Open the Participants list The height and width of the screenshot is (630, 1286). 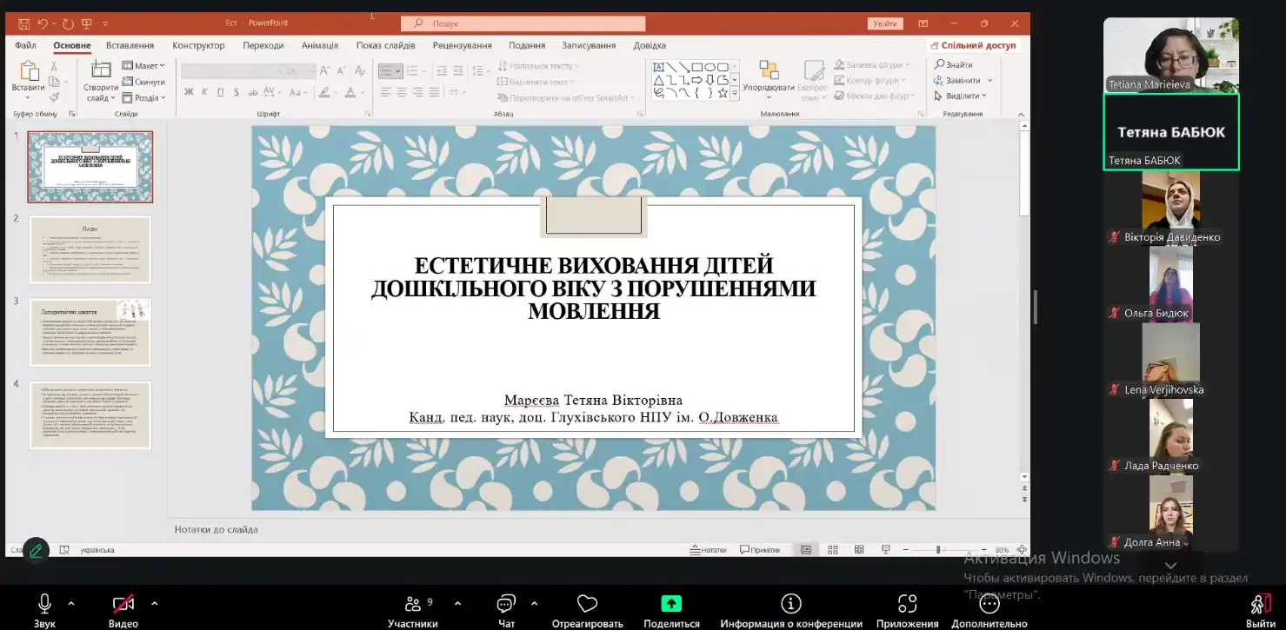pos(412,603)
